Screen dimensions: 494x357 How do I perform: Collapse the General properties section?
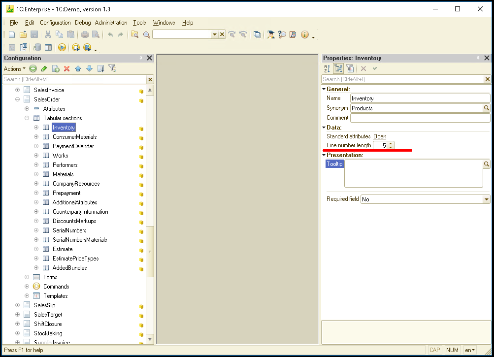324,89
